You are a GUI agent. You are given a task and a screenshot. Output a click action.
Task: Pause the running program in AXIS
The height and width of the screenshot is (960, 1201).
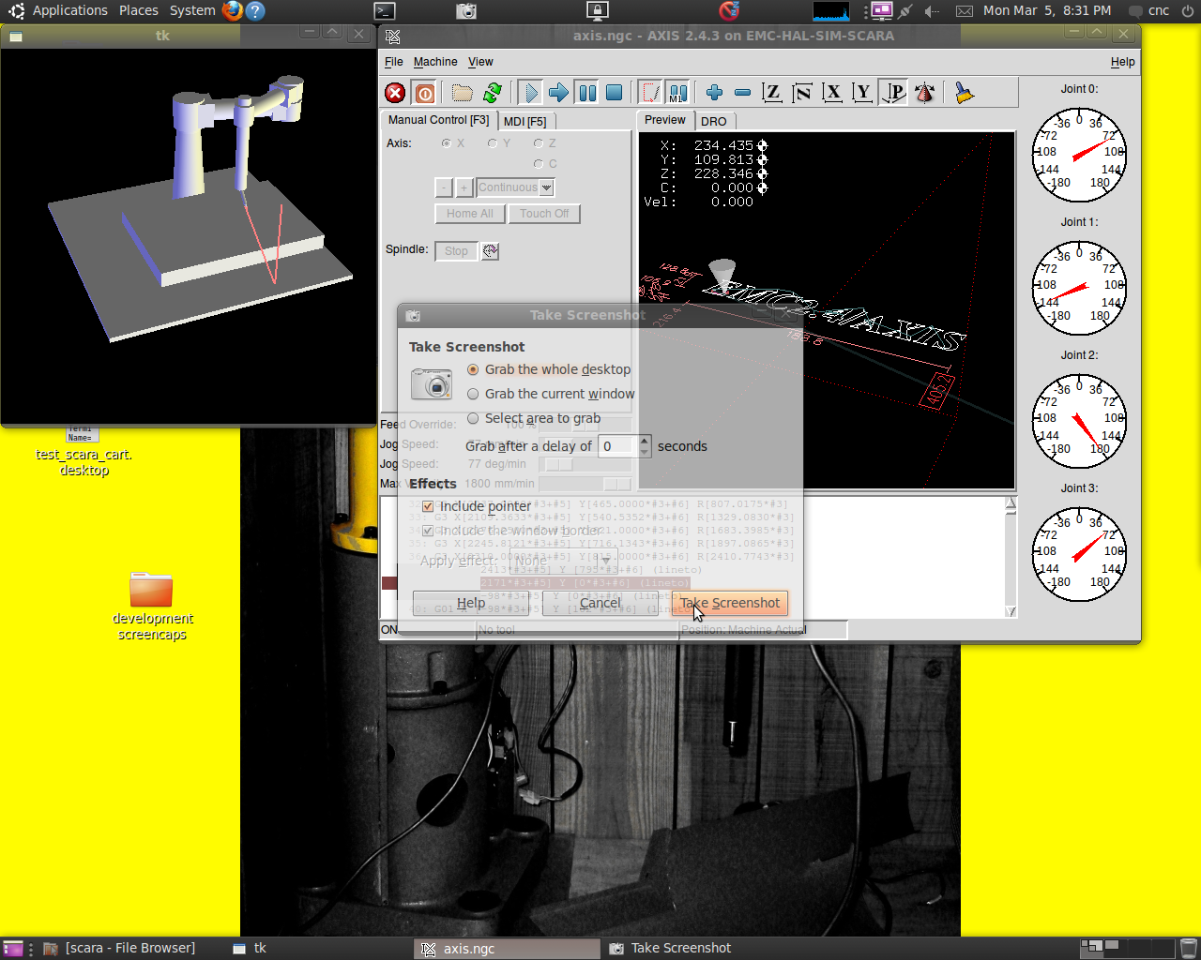587,93
